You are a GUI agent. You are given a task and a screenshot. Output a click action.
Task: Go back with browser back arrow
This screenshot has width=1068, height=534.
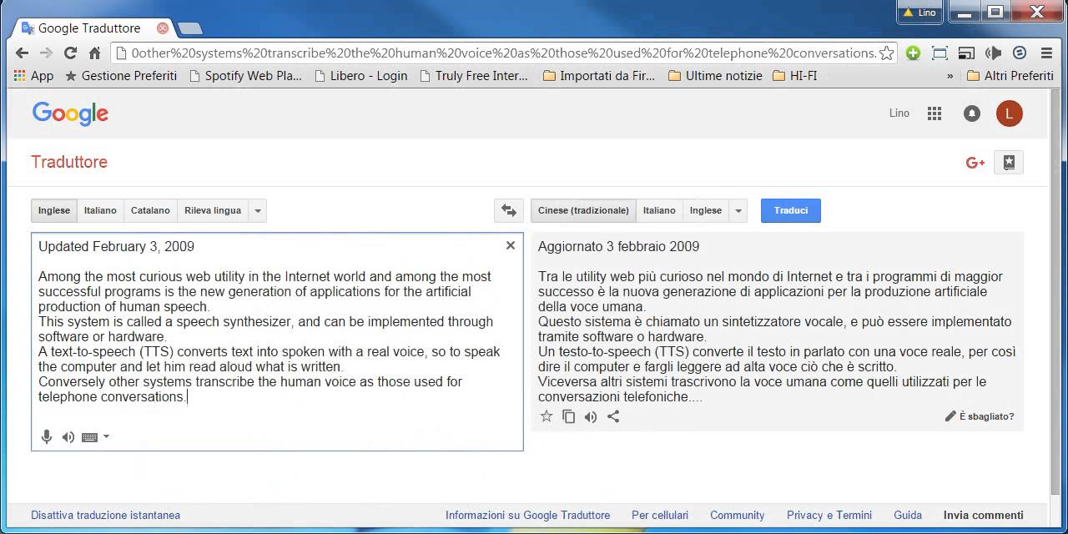[22, 53]
